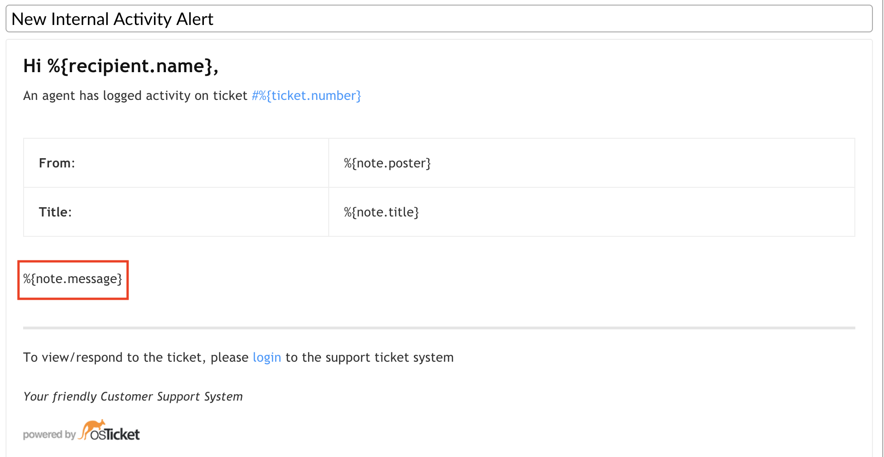Click 'to the support ticket system' text
This screenshot has width=884, height=457.
pos(369,358)
